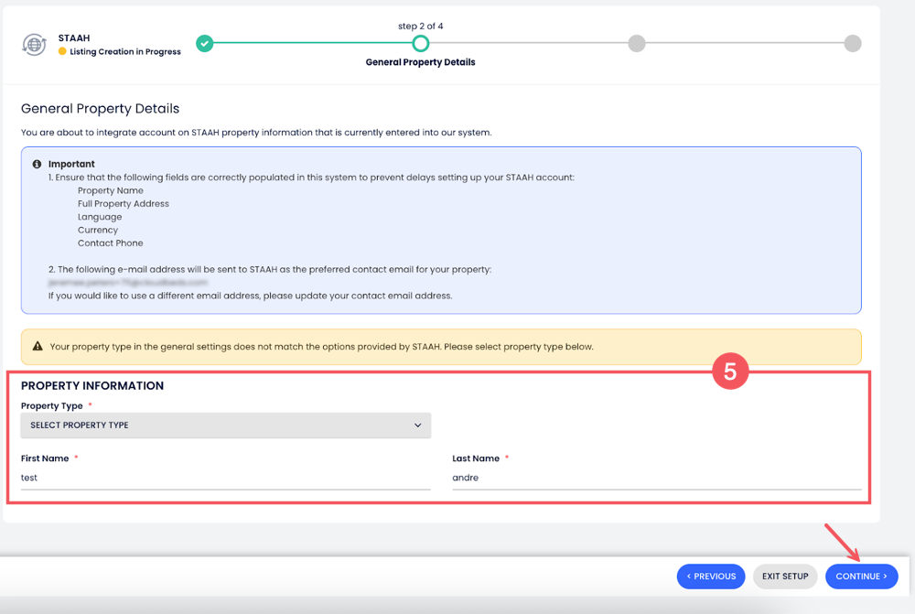The image size is (915, 614).
Task: Select the completed green checkmark step
Action: [x=205, y=43]
